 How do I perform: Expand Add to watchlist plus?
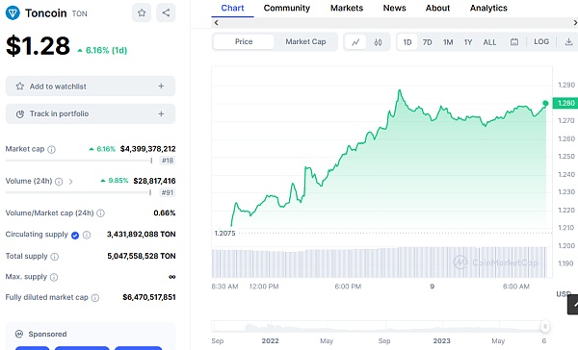161,87
